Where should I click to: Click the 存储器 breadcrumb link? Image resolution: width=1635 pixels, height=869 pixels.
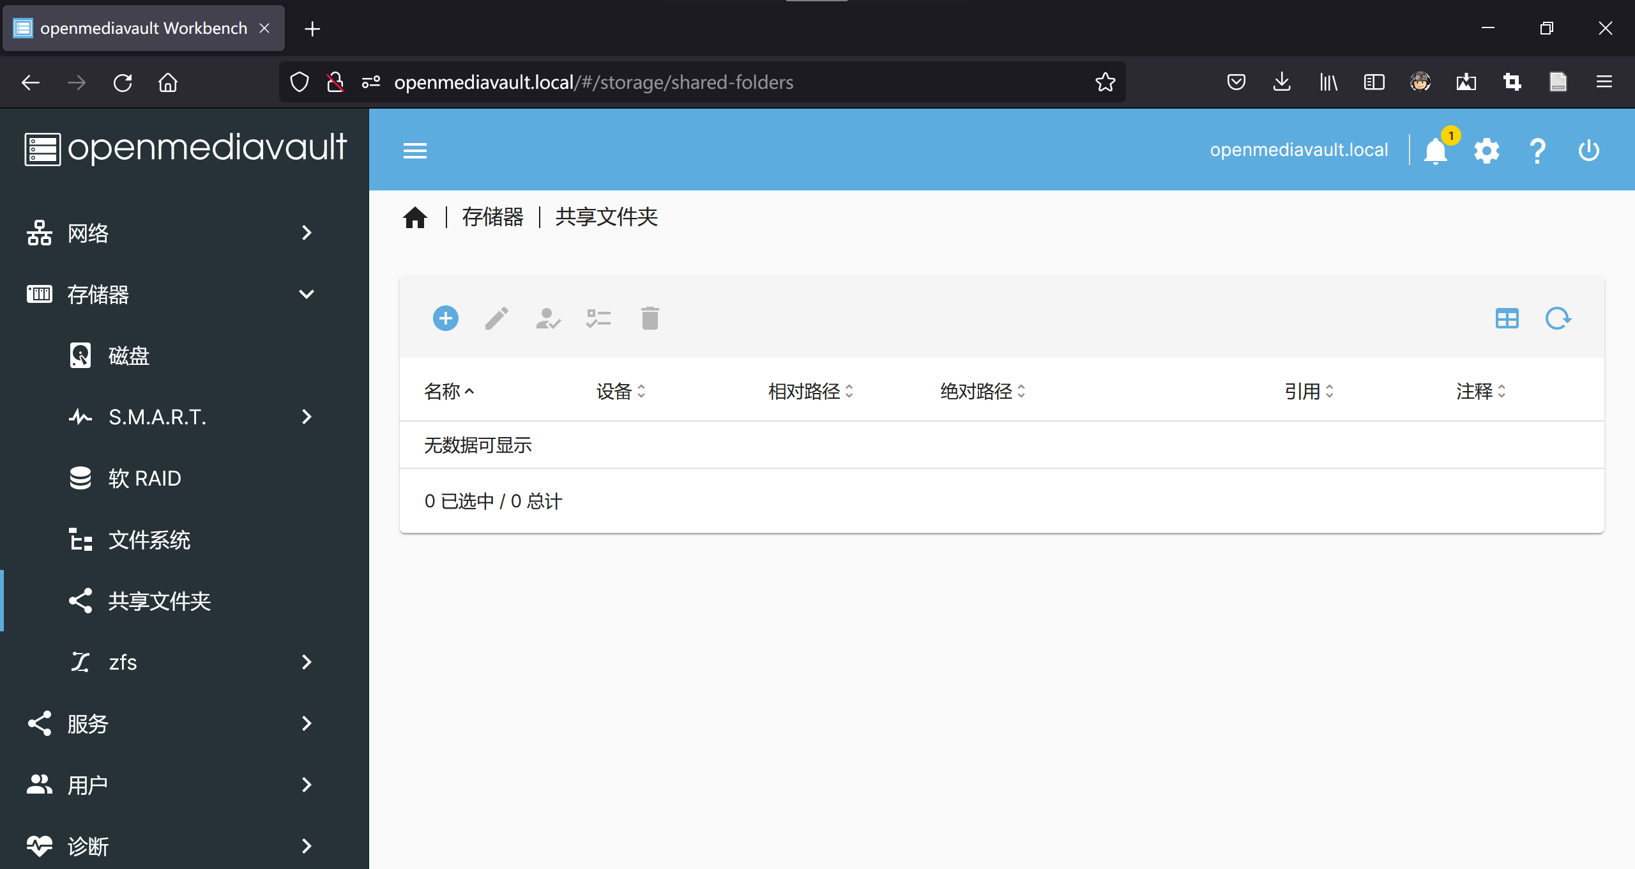[492, 217]
